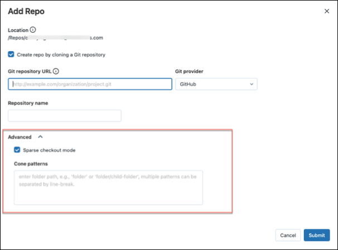
Task: Click the Repository name input box
Action: 65,116
